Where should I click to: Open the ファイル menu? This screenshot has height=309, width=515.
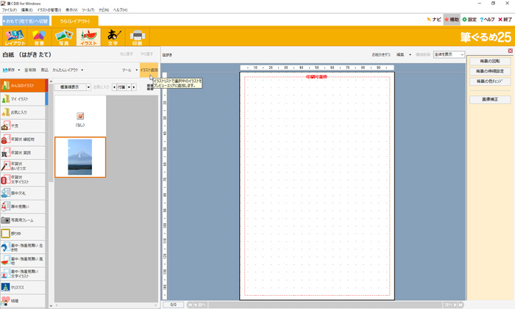click(9, 10)
